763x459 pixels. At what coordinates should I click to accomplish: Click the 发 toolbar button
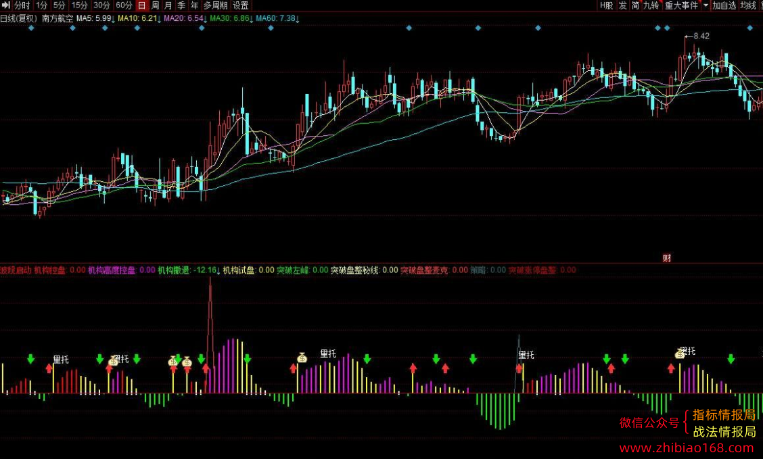coord(622,5)
